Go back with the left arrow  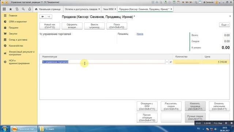click(x=43, y=16)
